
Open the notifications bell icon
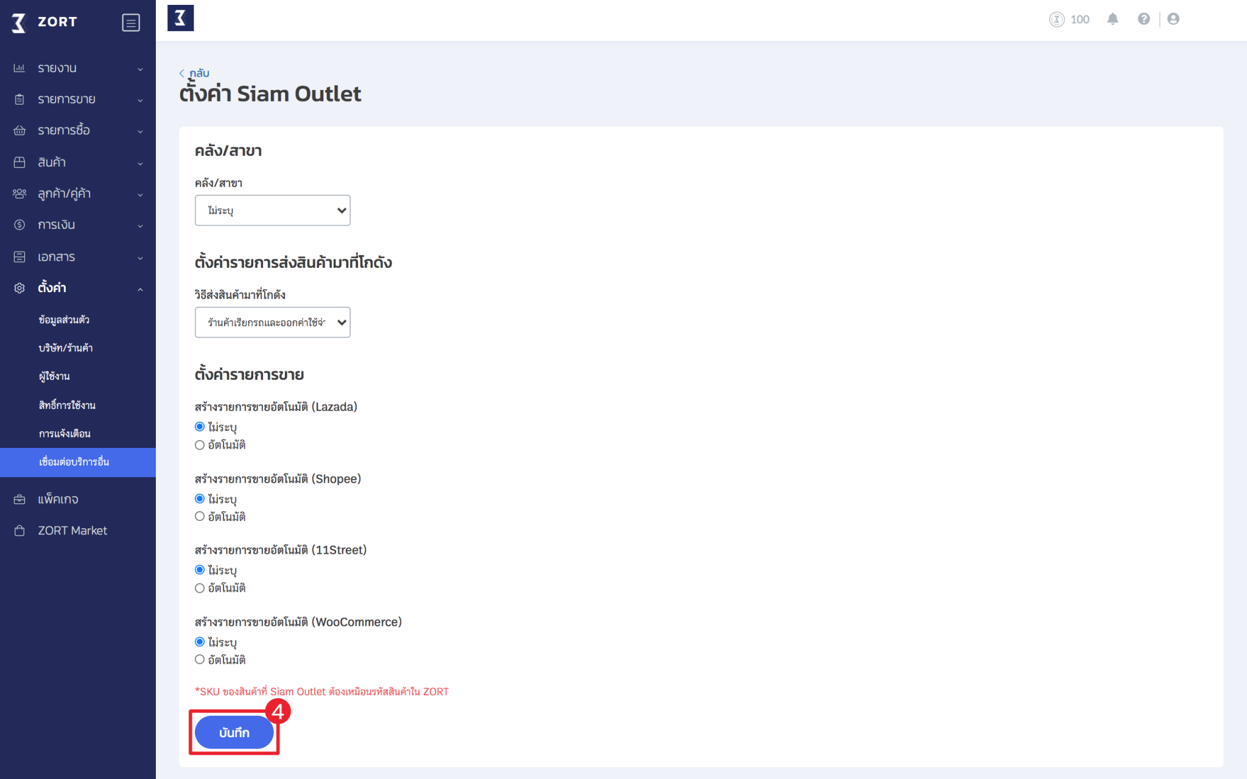(x=1112, y=19)
